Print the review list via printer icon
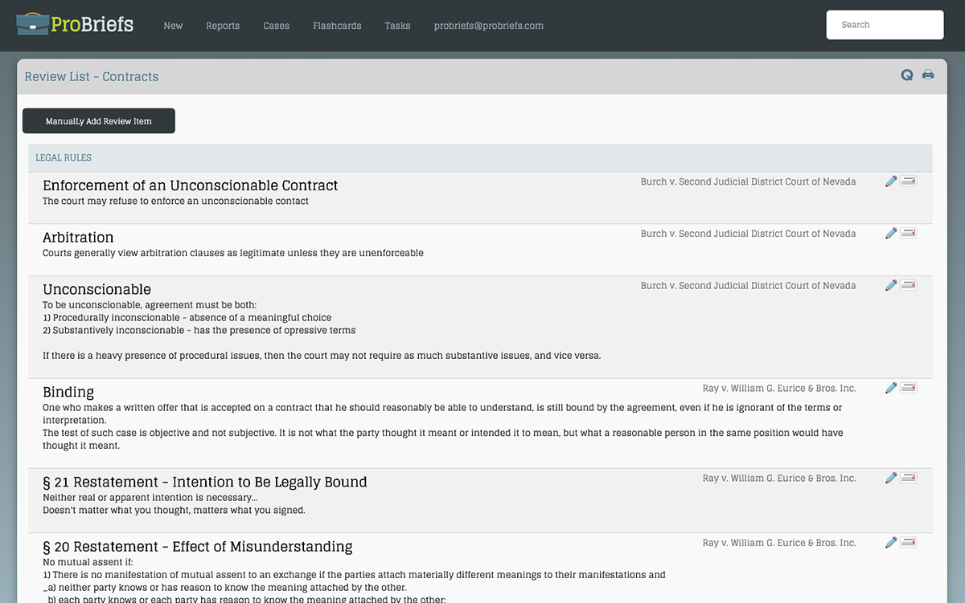The width and height of the screenshot is (965, 603). point(928,75)
